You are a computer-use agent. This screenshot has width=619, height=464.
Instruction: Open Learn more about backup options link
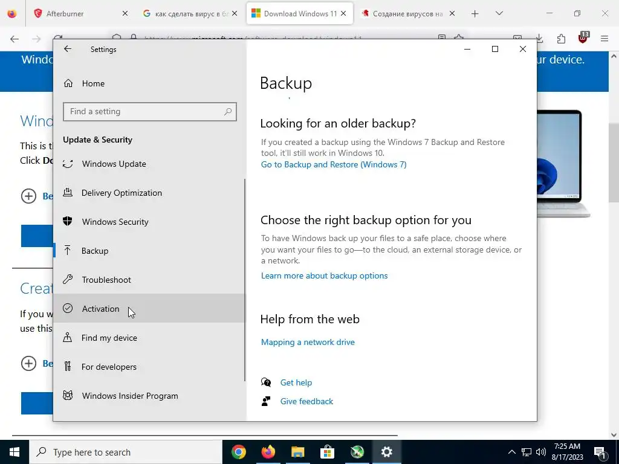click(x=324, y=275)
